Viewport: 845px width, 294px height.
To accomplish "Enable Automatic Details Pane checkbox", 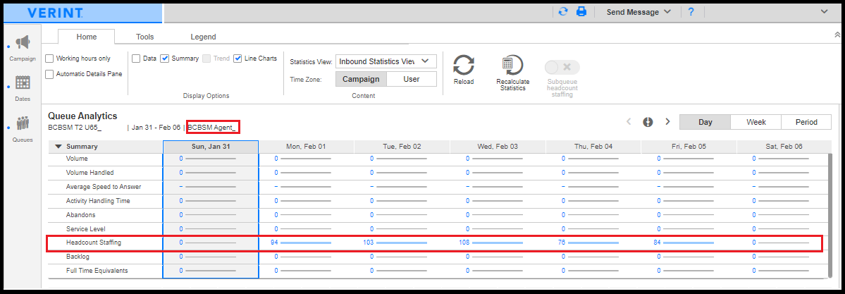I will point(49,74).
